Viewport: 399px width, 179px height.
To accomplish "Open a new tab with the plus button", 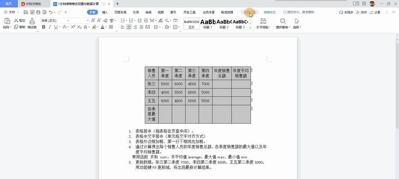I will 117,4.
